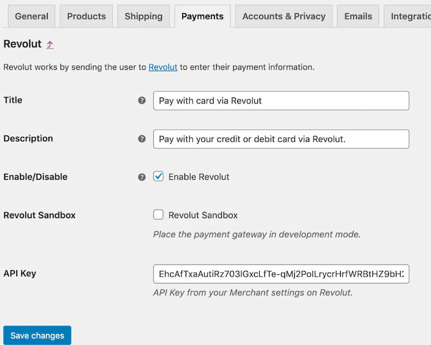The image size is (431, 345).
Task: Click the help icon next to Title
Action: pyautogui.click(x=142, y=100)
